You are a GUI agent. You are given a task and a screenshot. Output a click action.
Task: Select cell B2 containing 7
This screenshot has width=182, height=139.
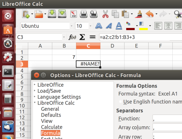tap(64, 58)
